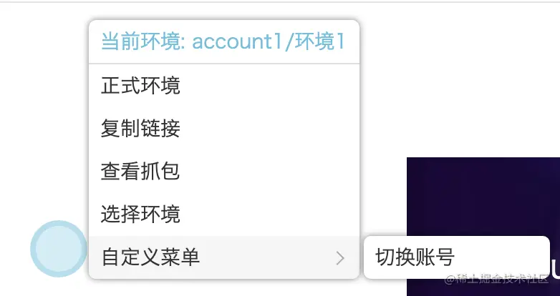Click the right-pointing arrow in highlighted row
This screenshot has height=296, width=560.
coord(340,257)
